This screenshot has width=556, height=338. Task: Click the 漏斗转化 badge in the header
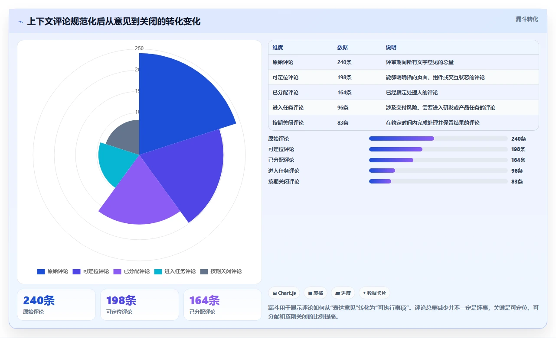[x=527, y=19]
